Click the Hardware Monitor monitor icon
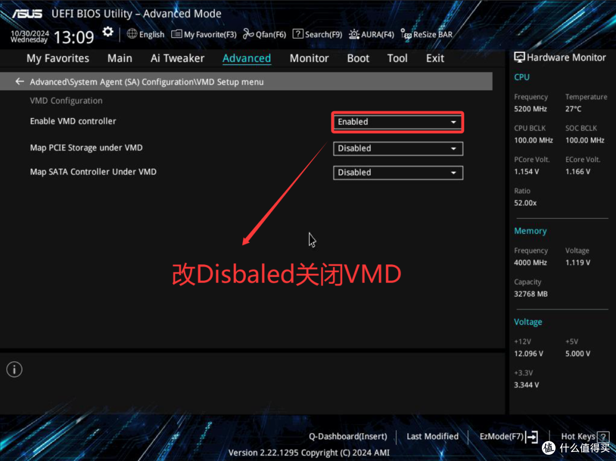 [520, 58]
